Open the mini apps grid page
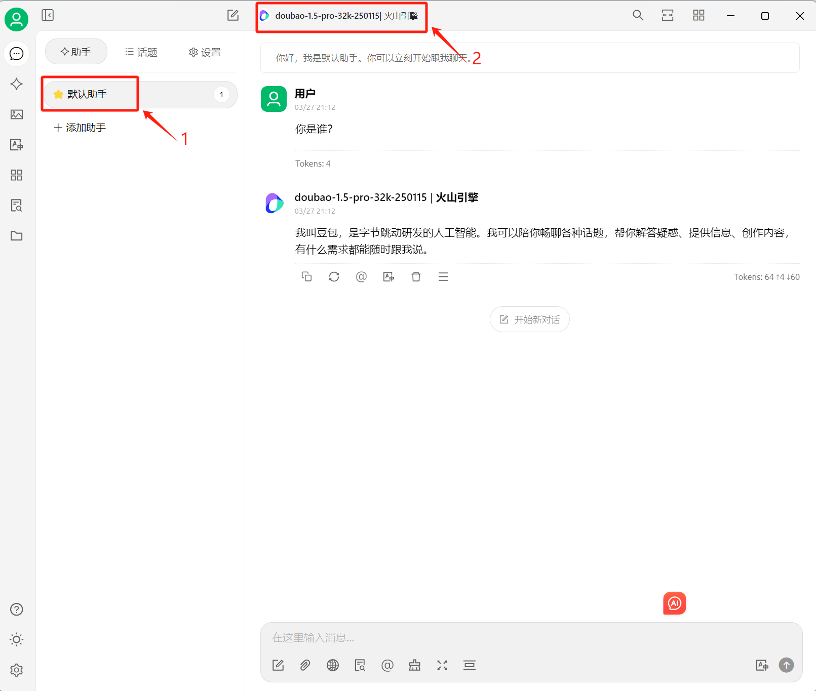This screenshot has height=691, width=816. [x=16, y=175]
